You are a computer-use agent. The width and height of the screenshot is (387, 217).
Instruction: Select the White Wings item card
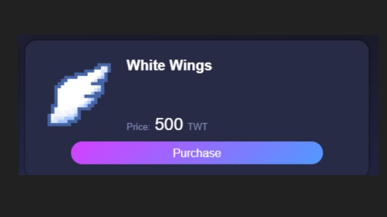point(197,108)
